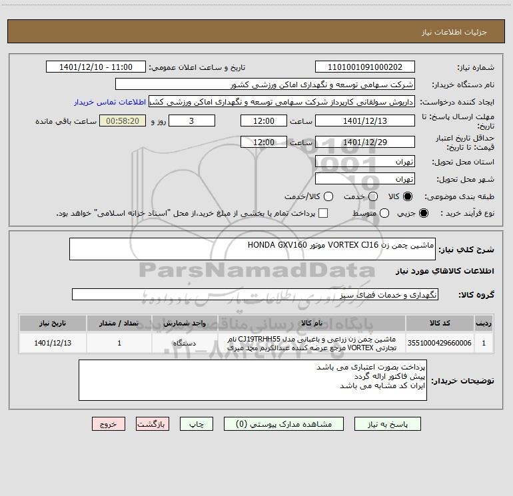
Task: Select the متوسط purchase type radio
Action: coord(384,213)
